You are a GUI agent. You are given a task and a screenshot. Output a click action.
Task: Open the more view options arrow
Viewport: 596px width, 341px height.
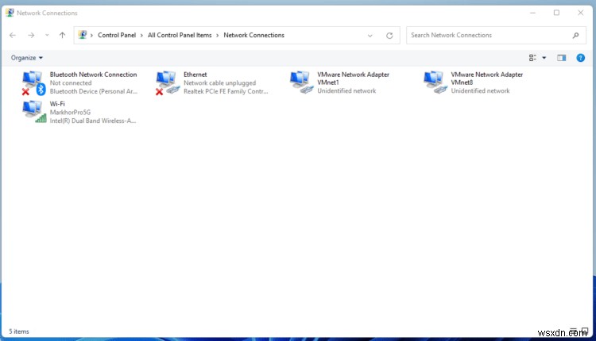coord(544,58)
